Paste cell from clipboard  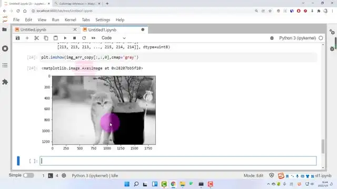pyautogui.click(x=55, y=38)
